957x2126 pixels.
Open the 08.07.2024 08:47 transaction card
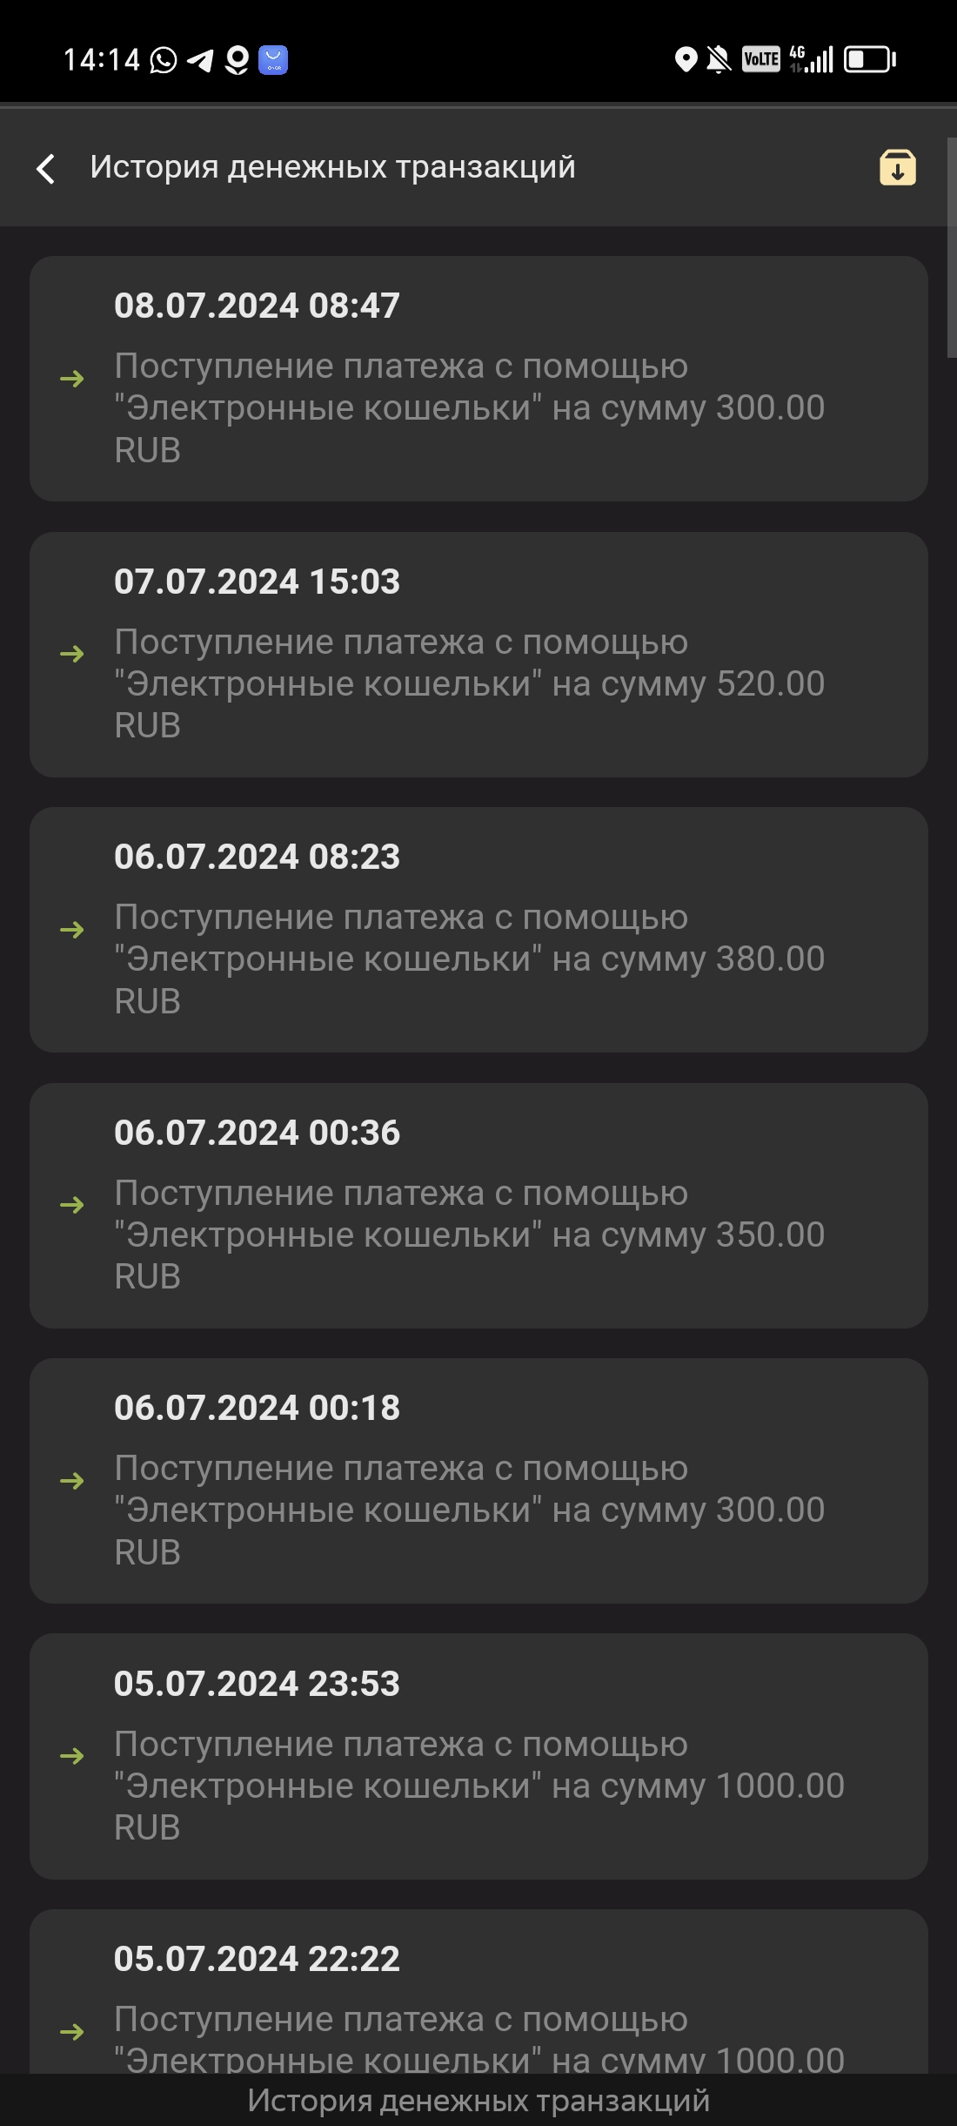pyautogui.click(x=478, y=379)
